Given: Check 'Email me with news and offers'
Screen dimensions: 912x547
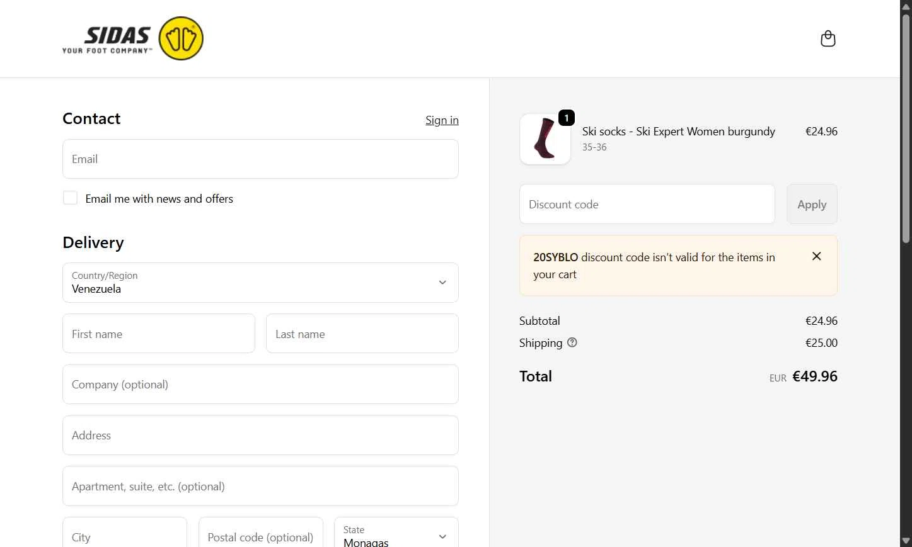Looking at the screenshot, I should (x=70, y=198).
